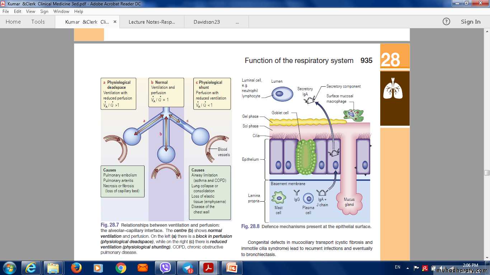The width and height of the screenshot is (490, 275).
Task: Open PowerPoint from the taskbar
Action: pos(231,267)
